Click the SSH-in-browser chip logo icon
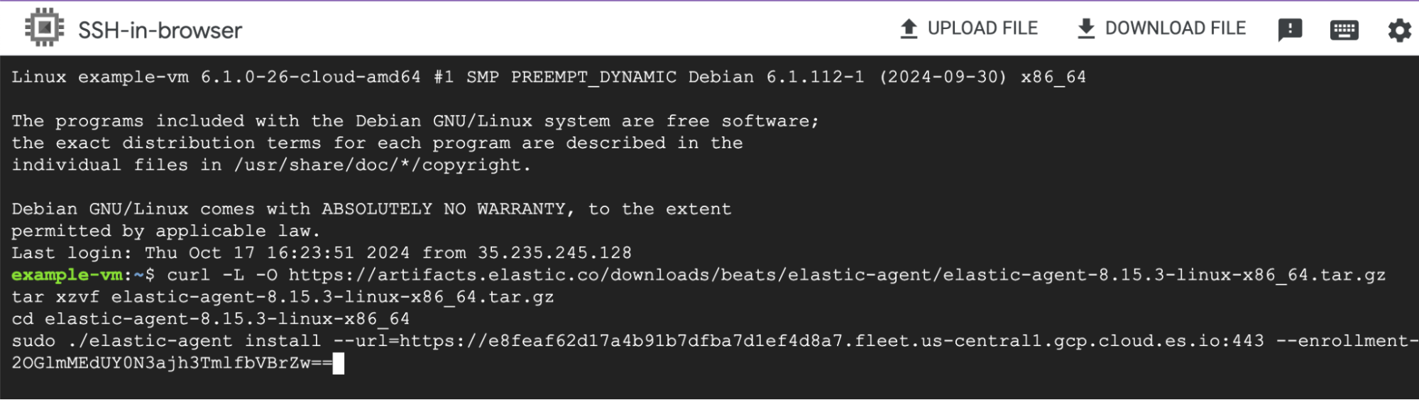Image resolution: width=1419 pixels, height=400 pixels. (44, 28)
